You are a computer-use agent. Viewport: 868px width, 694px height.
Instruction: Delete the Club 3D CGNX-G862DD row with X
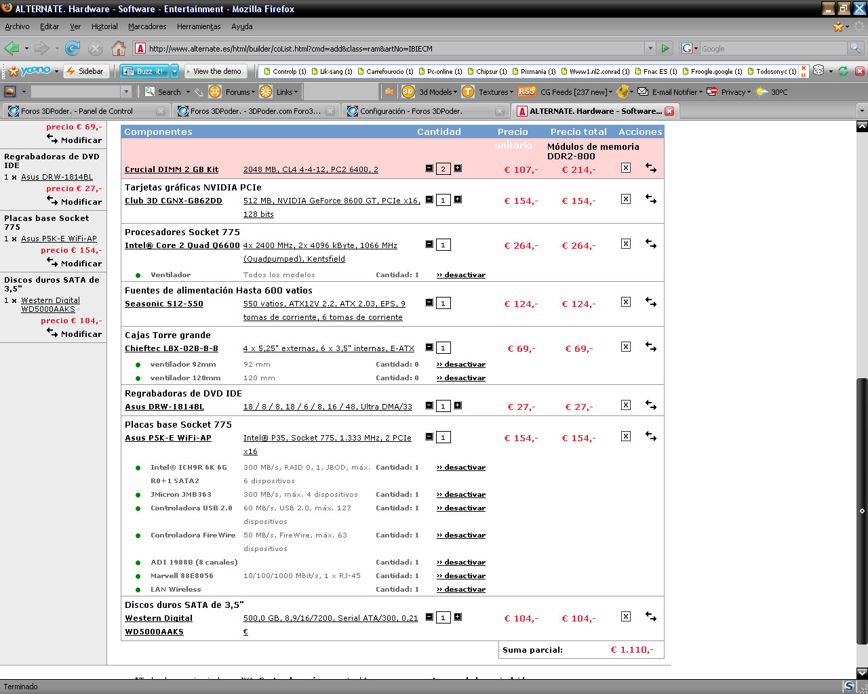point(626,199)
